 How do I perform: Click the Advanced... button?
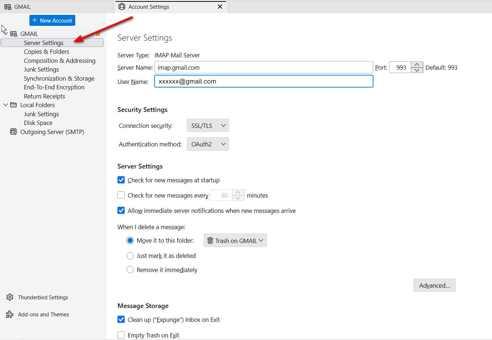434,286
